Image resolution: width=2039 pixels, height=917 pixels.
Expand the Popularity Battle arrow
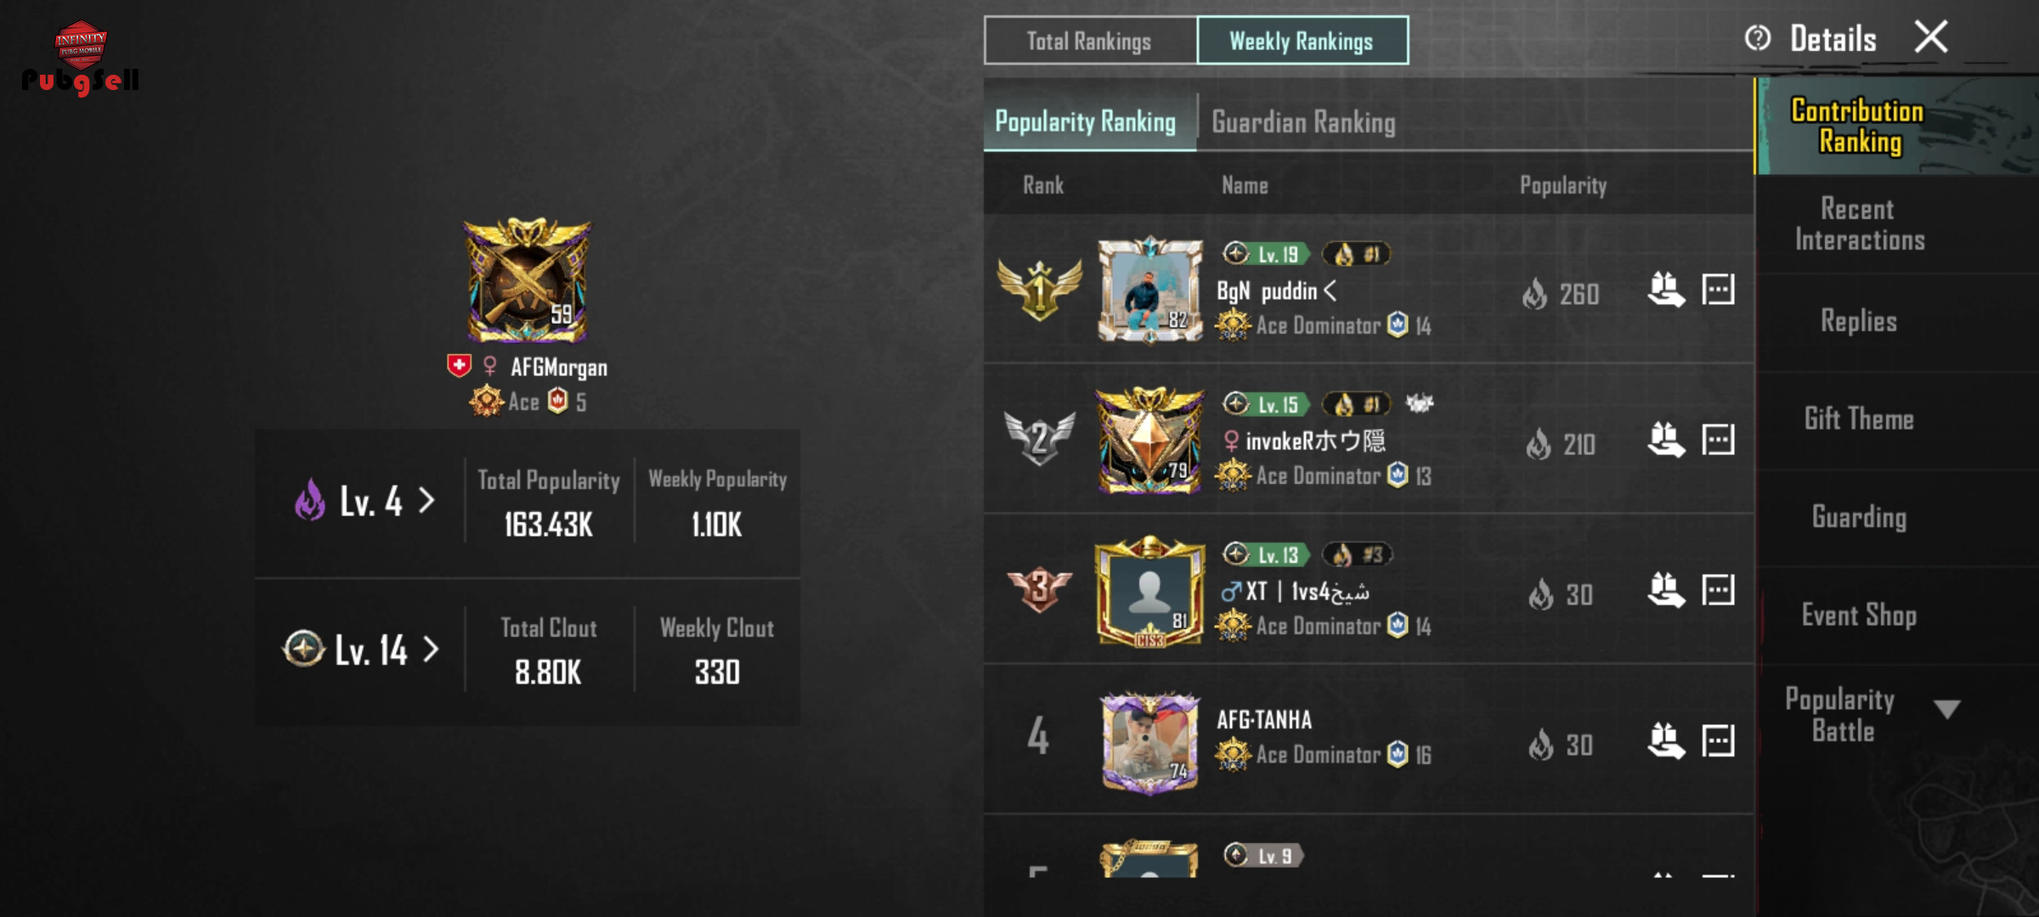tap(1947, 709)
